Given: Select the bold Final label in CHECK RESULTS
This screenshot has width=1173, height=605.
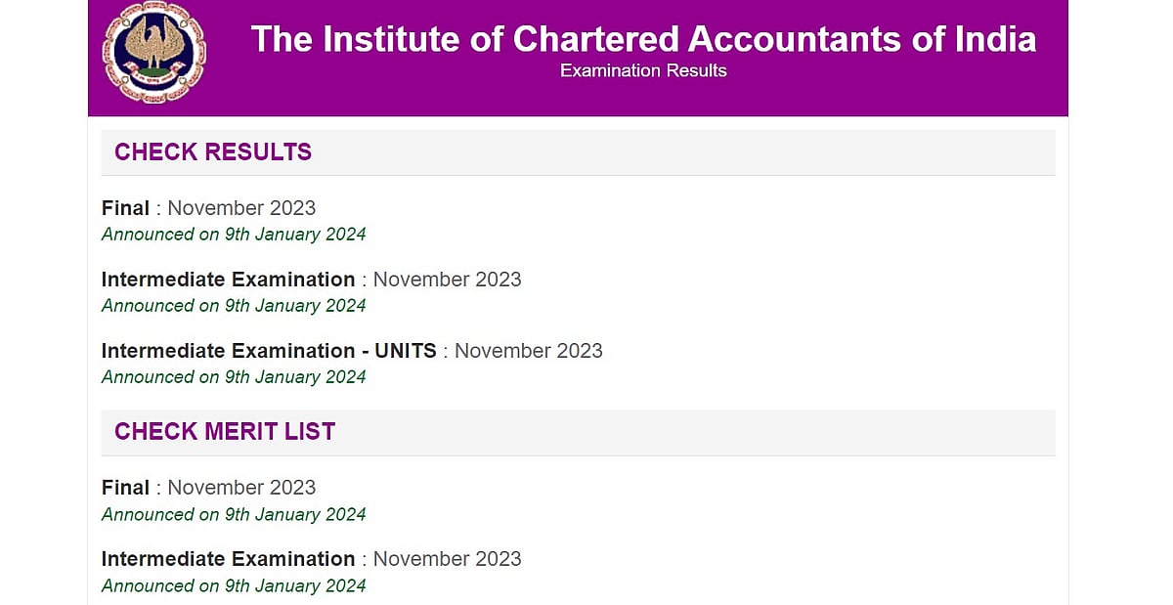Looking at the screenshot, I should pos(125,207).
